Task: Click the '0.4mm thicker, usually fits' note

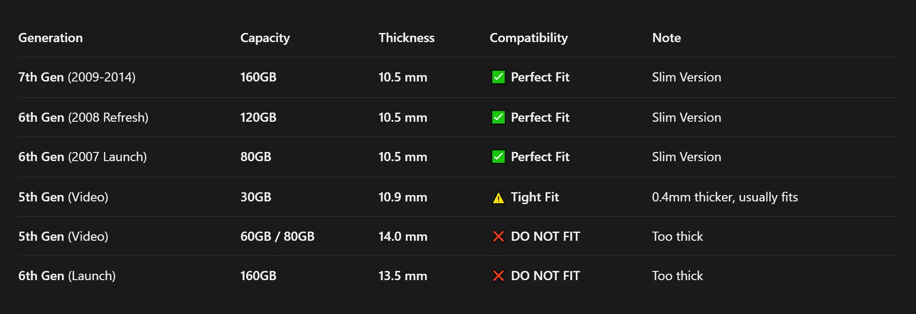Action: 725,197
